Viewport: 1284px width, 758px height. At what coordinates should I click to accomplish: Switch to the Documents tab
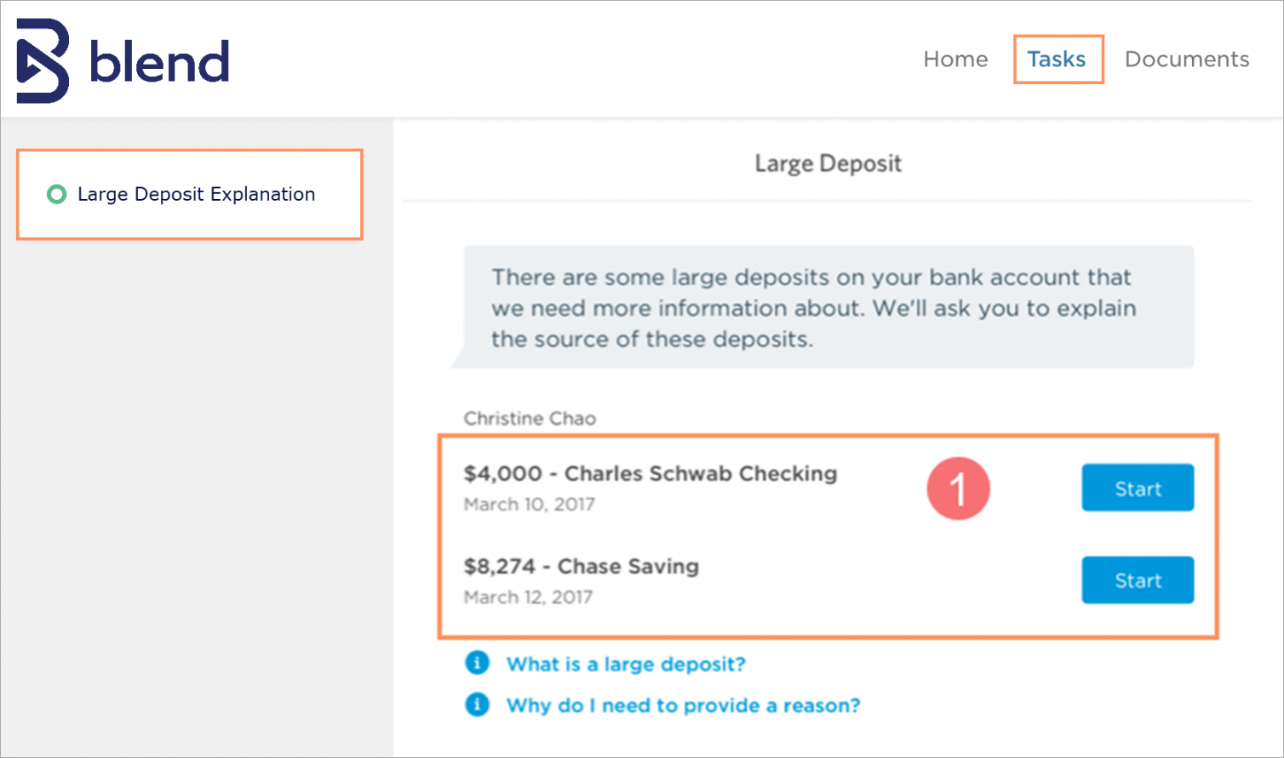(1187, 60)
